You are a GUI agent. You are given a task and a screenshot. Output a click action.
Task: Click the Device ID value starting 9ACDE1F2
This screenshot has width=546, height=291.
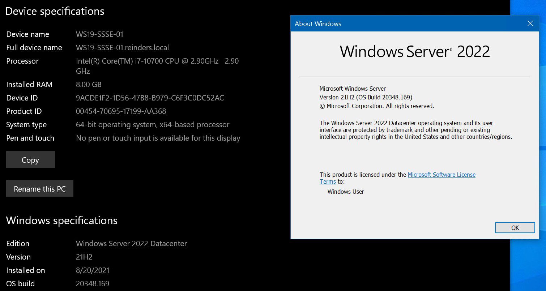(x=150, y=98)
